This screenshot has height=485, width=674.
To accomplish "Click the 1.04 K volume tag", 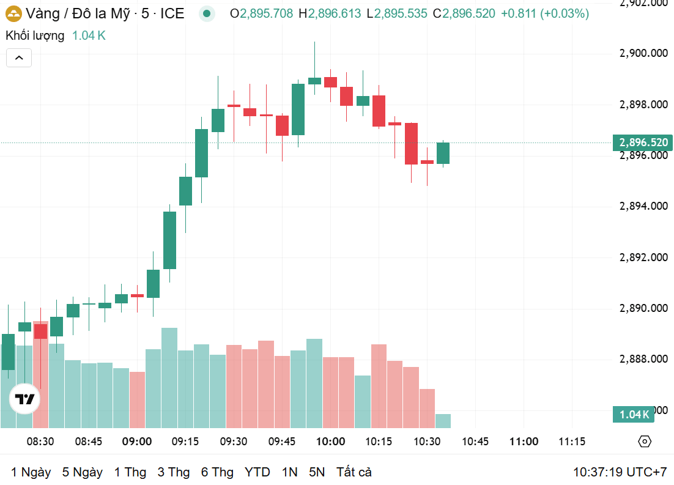I will pos(634,415).
